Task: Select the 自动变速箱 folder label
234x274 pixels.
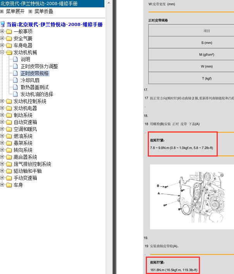Action: pyautogui.click(x=25, y=122)
